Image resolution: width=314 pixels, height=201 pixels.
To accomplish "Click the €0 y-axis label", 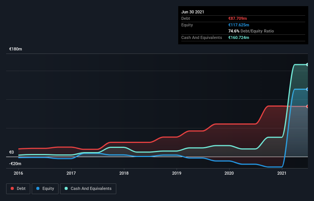I will [x=11, y=152].
